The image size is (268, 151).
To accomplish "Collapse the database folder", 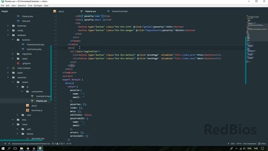I will click(x=8, y=35).
